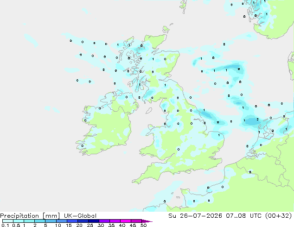Click the 5–10 mm sky blue legend swatch
294x227 pixels.
51,221
